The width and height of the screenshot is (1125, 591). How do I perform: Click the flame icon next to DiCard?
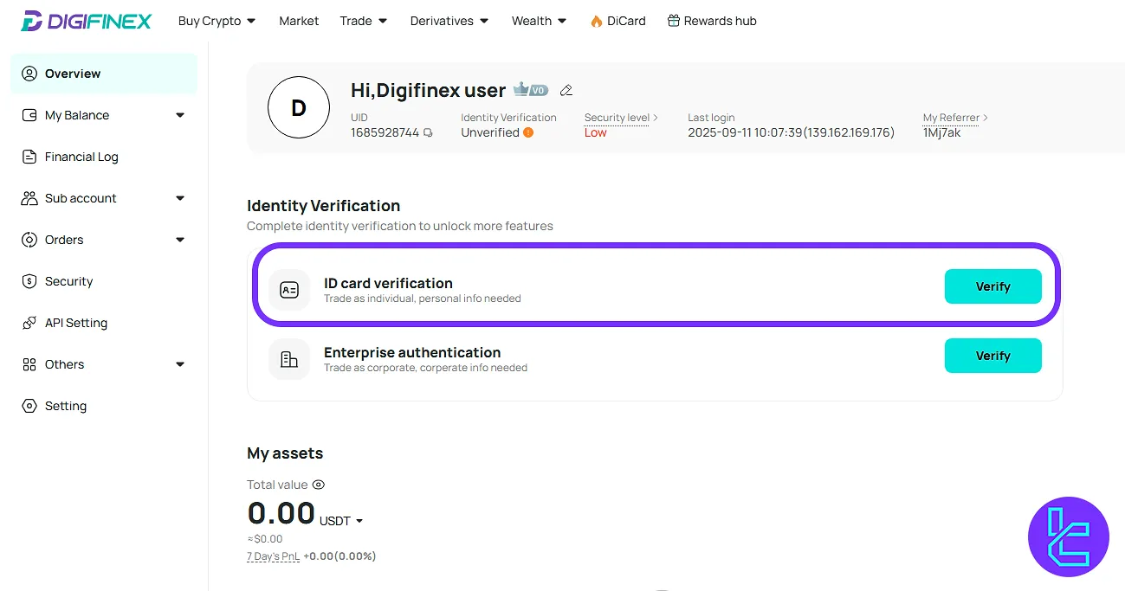596,20
